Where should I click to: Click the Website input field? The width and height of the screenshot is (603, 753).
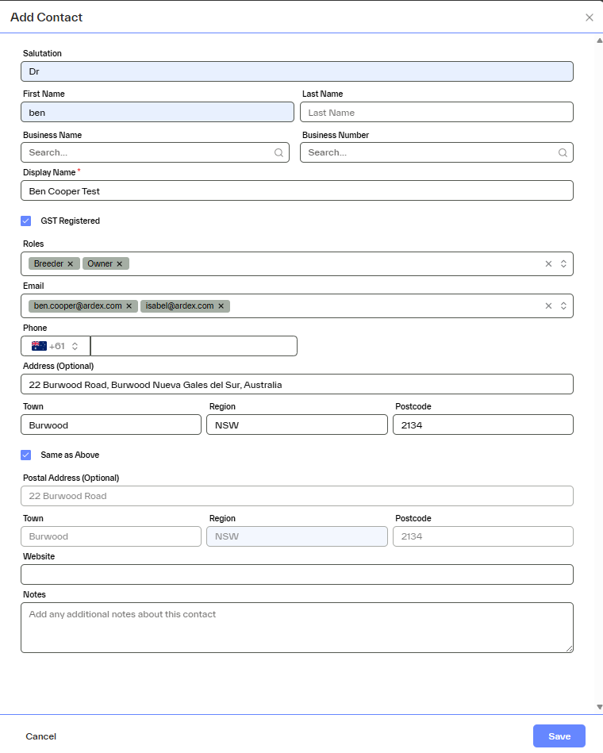297,574
